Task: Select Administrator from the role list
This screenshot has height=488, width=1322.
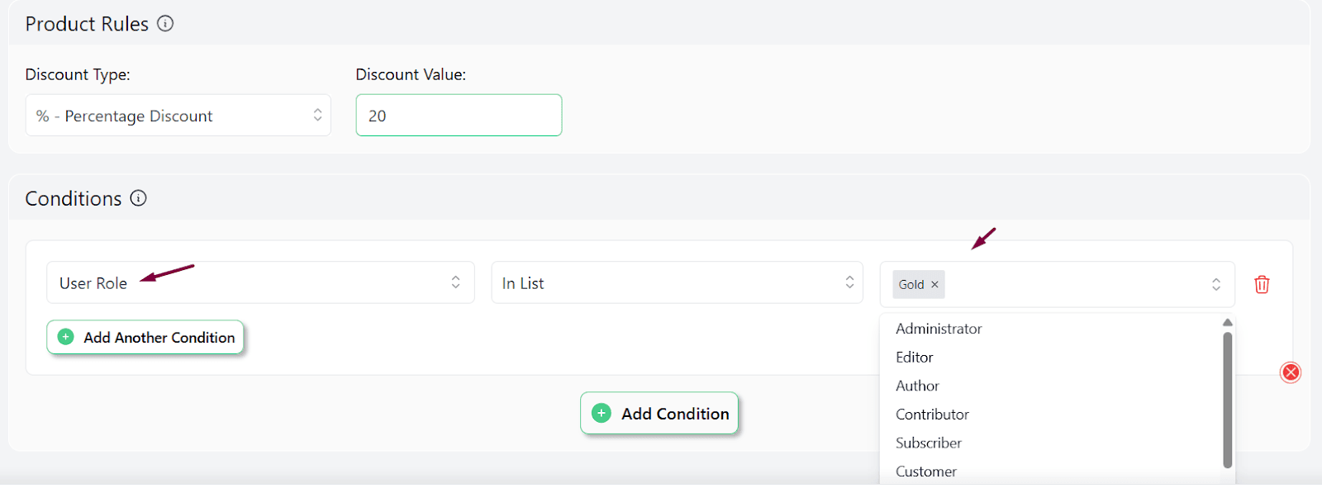Action: (939, 329)
